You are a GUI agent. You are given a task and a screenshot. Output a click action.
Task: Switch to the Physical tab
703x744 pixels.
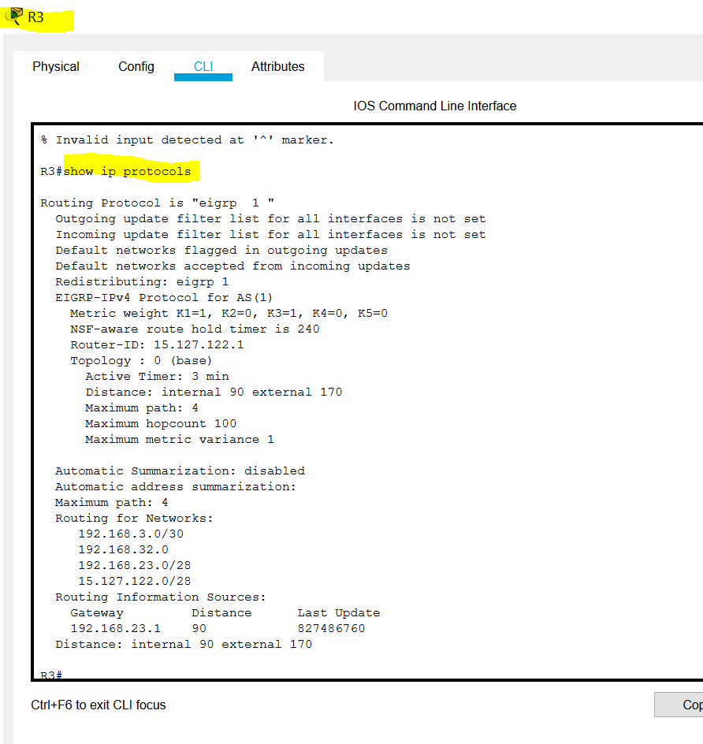coord(55,66)
